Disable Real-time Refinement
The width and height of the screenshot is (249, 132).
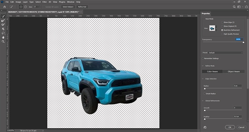click(x=222, y=30)
